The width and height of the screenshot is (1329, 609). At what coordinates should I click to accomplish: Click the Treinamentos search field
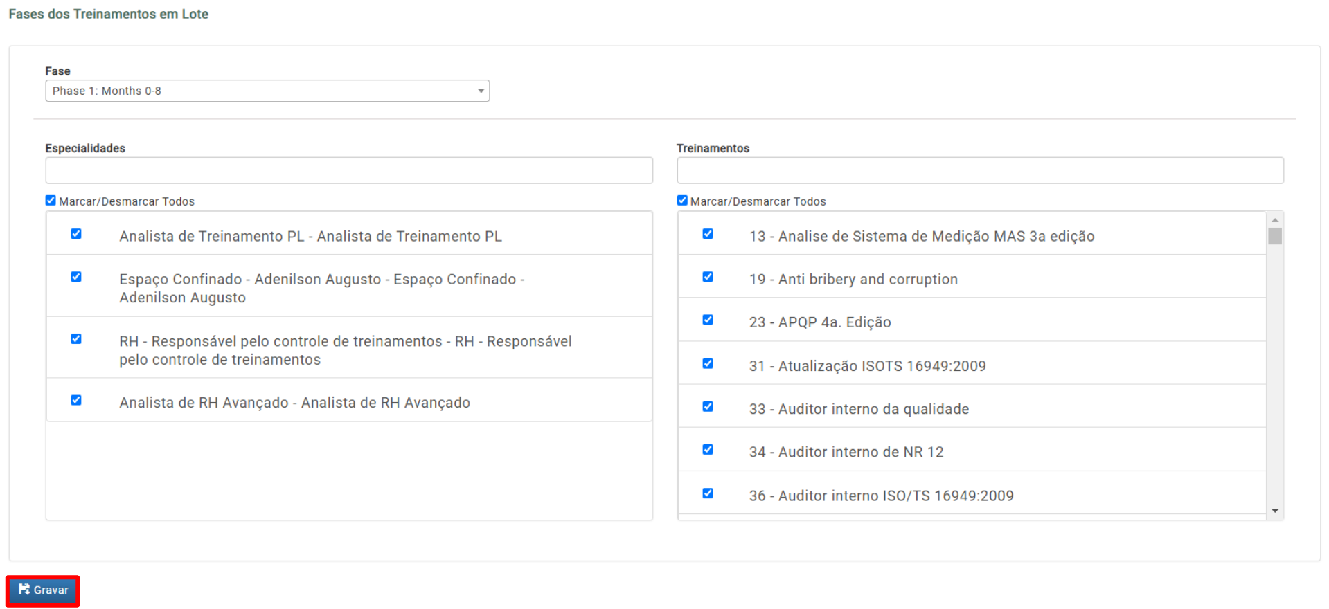pos(980,170)
